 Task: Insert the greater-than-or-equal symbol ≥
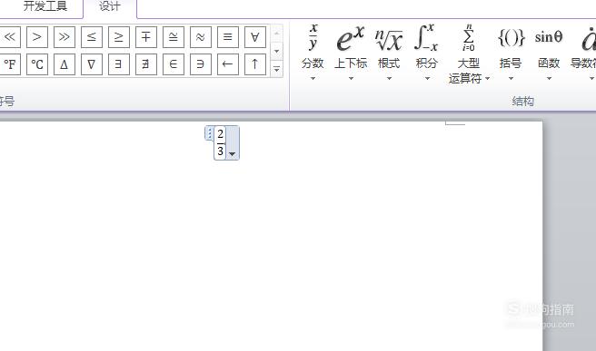coord(119,37)
